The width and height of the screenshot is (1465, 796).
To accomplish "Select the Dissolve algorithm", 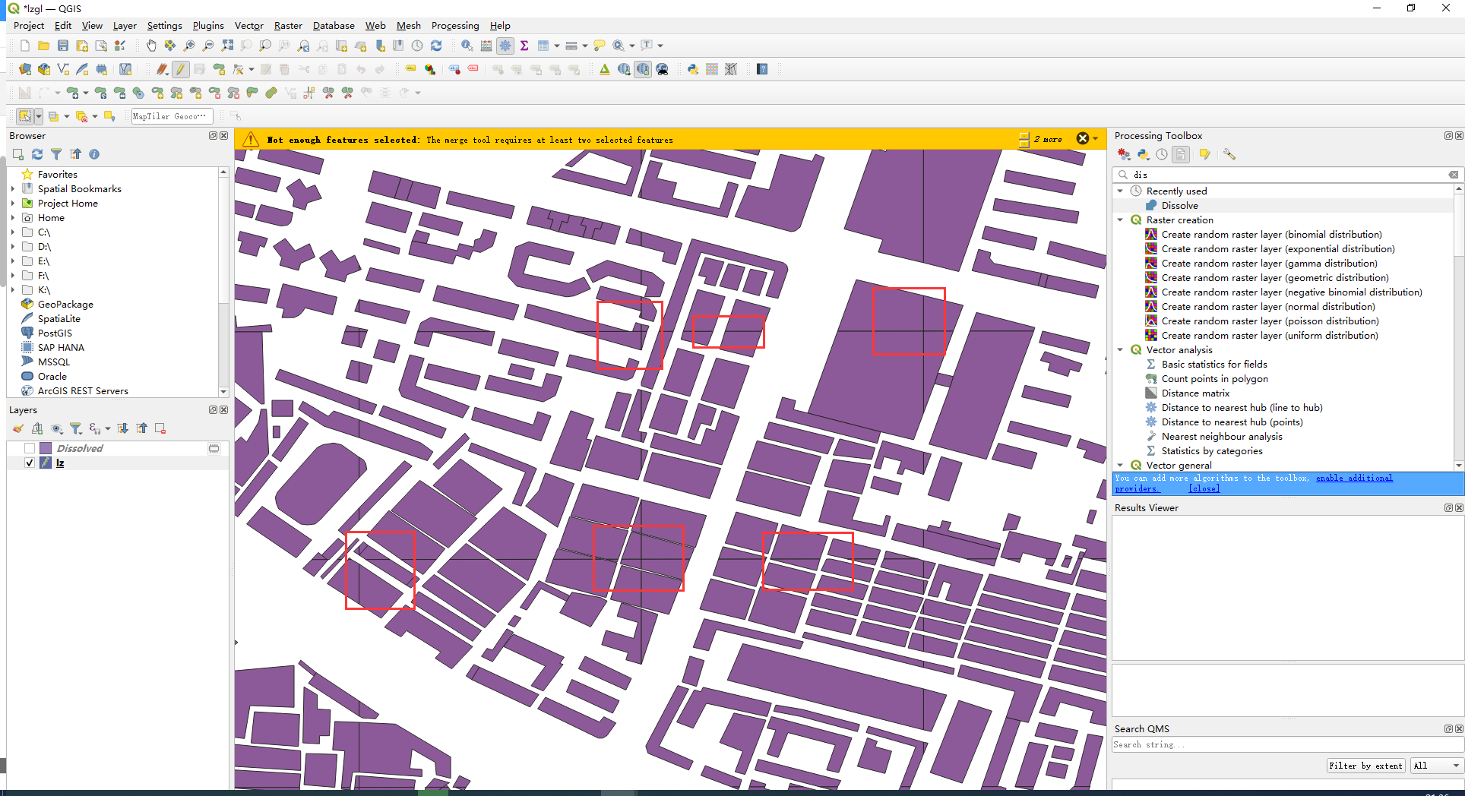I will tap(1180, 206).
